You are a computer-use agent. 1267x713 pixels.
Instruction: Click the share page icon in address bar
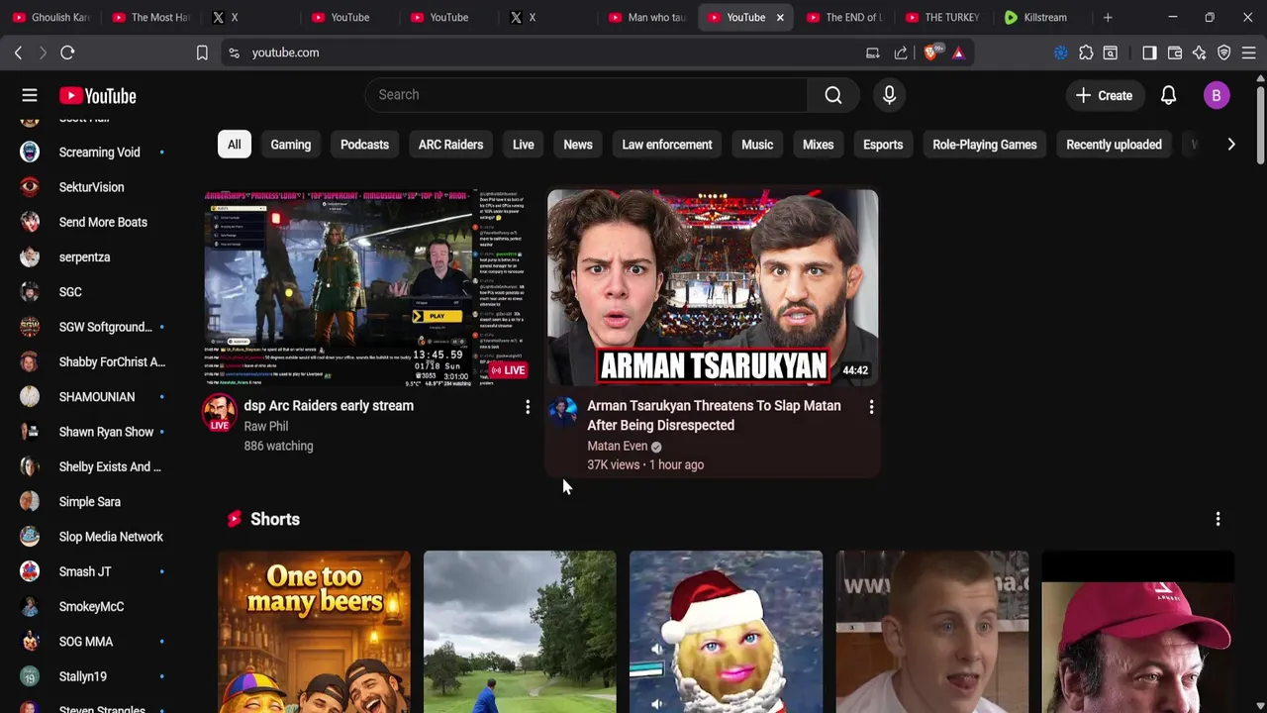[x=901, y=52]
